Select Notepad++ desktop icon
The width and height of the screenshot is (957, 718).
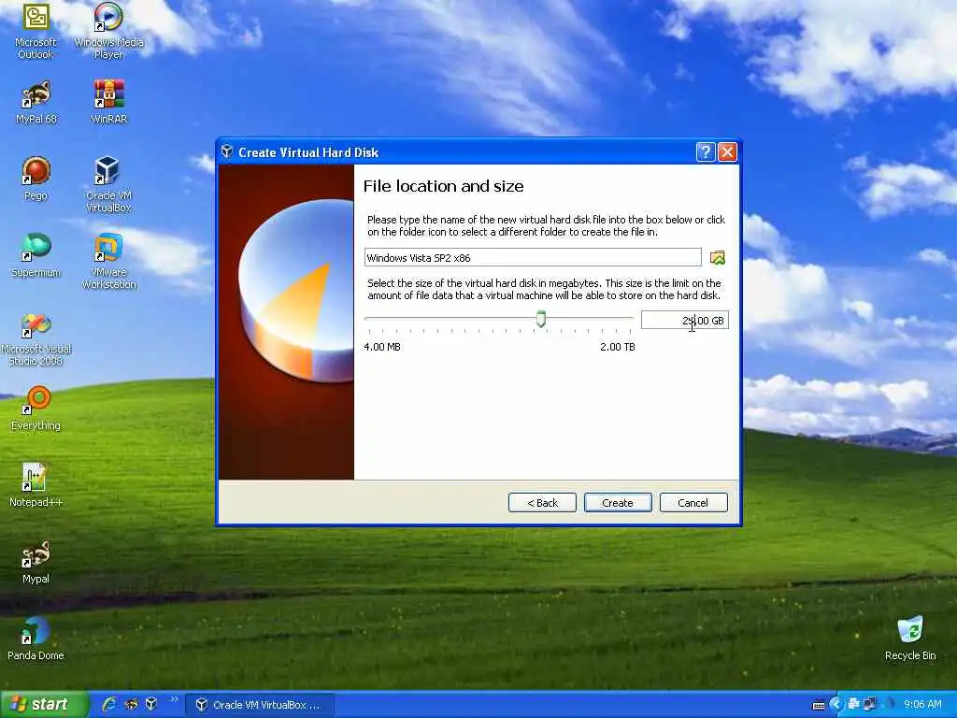point(36,485)
